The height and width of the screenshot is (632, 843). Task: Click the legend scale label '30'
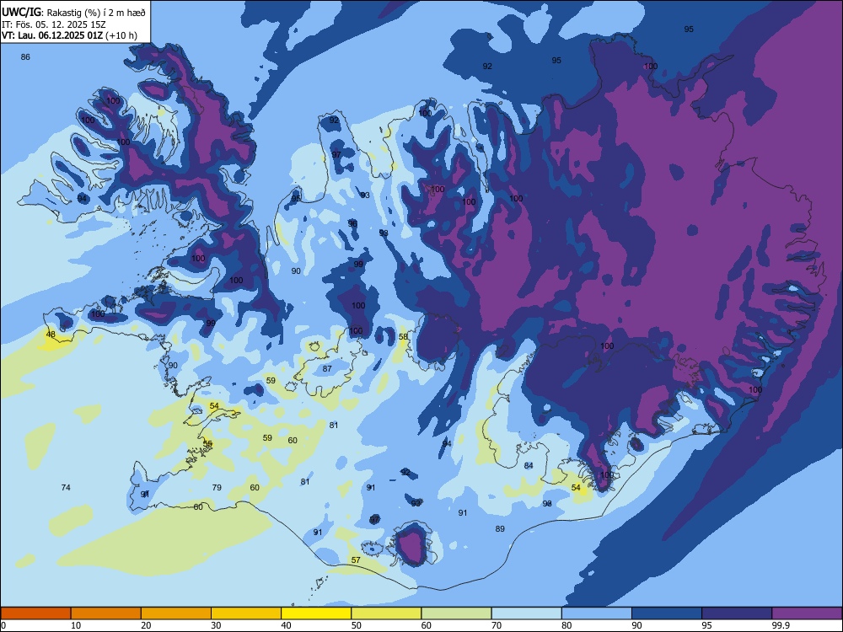tap(216, 625)
